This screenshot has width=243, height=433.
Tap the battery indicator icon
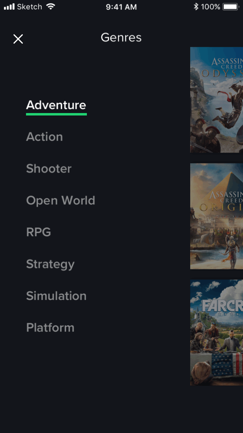[231, 7]
